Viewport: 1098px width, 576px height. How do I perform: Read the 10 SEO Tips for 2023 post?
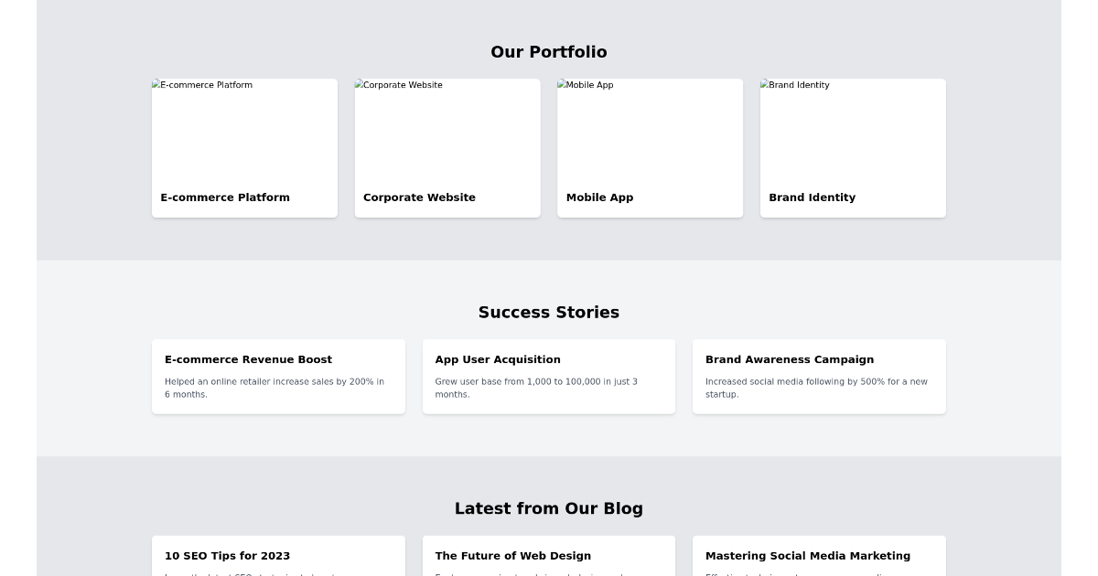(278, 555)
